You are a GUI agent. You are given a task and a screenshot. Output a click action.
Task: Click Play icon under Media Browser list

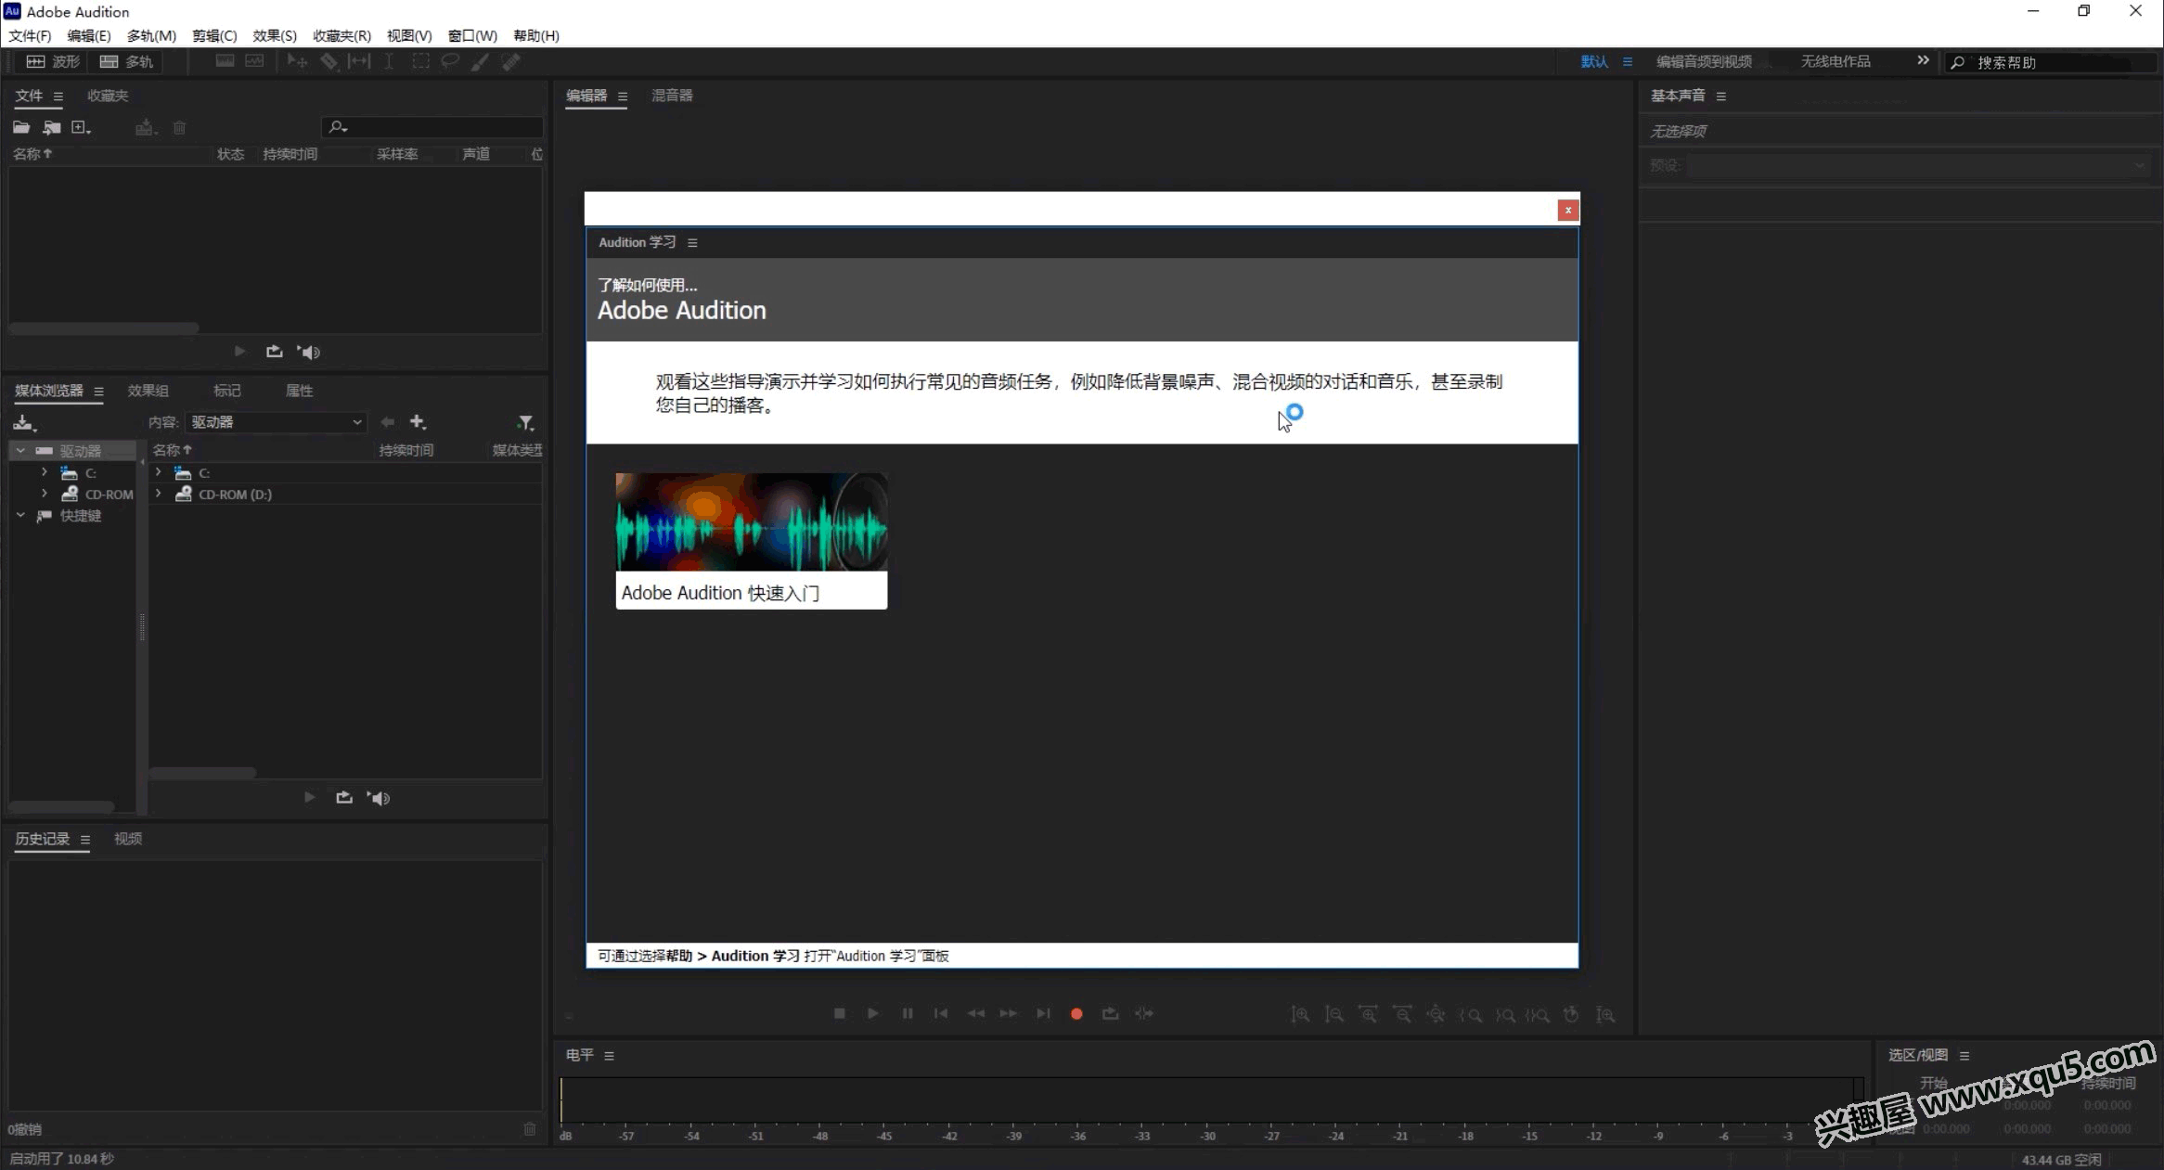pyautogui.click(x=309, y=798)
